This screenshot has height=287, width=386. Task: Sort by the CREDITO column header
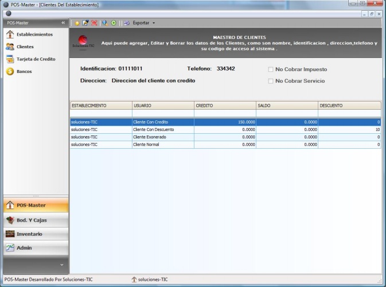225,106
